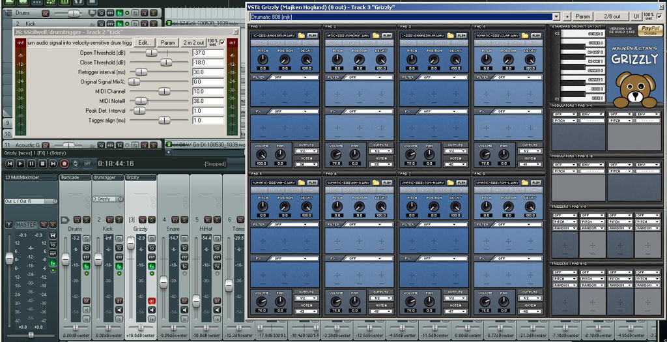Click Retrigger interval value field 30.0

208,72
